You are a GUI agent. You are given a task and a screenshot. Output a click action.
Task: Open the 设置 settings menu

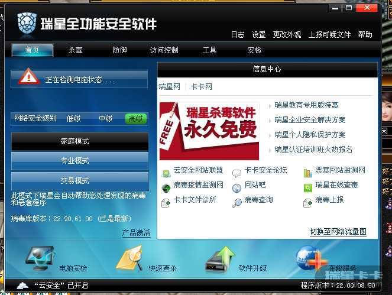pos(259,34)
